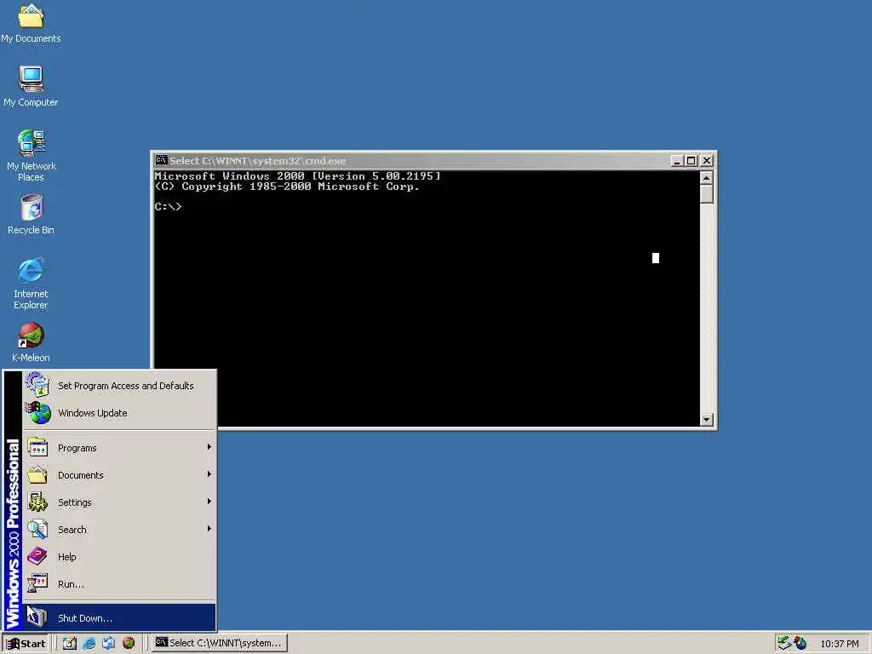Open Windows Update from Start menu
The width and height of the screenshot is (872, 654).
(119, 413)
